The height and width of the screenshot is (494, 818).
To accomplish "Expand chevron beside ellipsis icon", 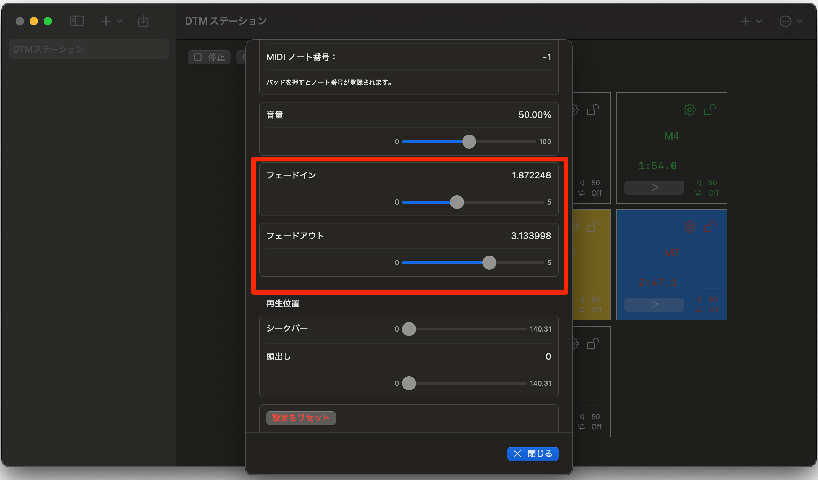I will [x=800, y=21].
